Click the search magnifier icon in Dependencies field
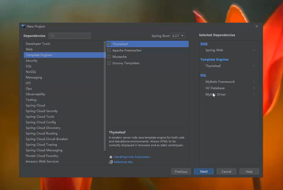 [x=52, y=36]
